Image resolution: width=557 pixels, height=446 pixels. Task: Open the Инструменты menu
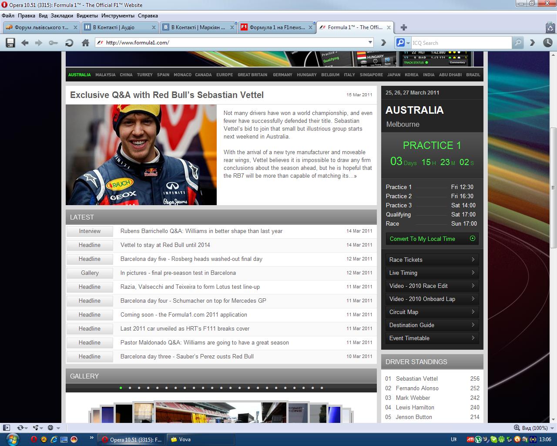coord(118,16)
